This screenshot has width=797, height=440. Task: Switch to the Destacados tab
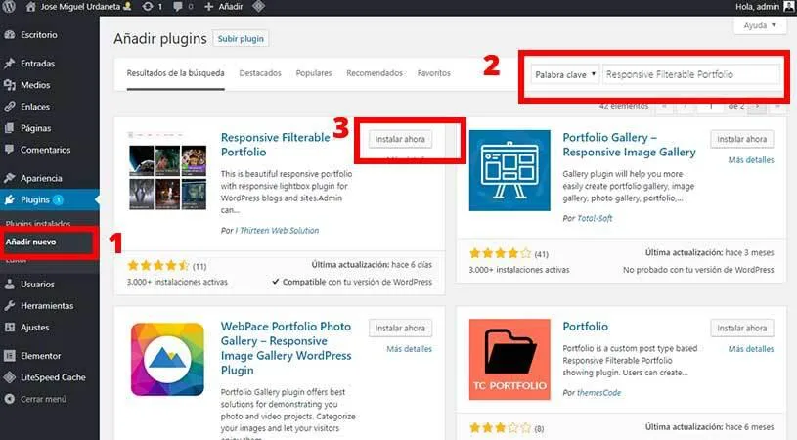260,73
